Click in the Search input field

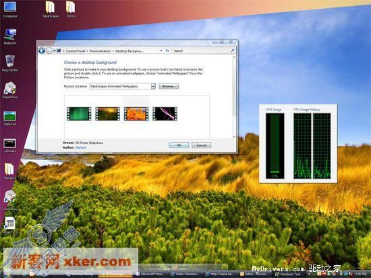pyautogui.click(x=202, y=50)
